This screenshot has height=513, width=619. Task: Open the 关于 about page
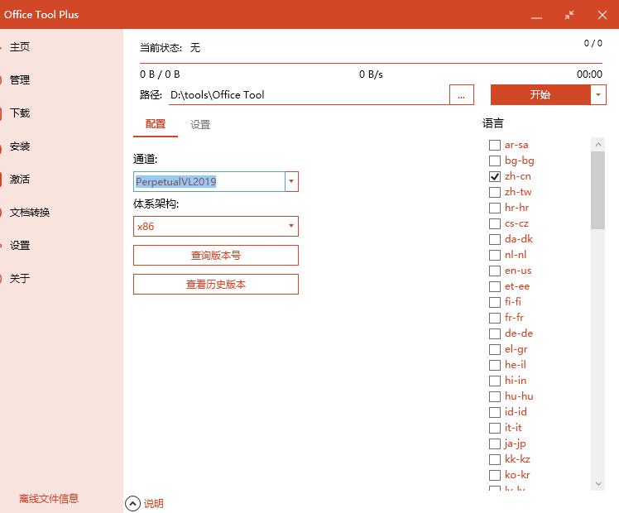point(20,279)
